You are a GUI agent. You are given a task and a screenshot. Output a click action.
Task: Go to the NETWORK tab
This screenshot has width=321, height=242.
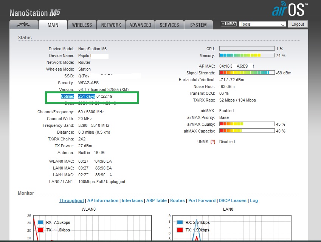111,25
